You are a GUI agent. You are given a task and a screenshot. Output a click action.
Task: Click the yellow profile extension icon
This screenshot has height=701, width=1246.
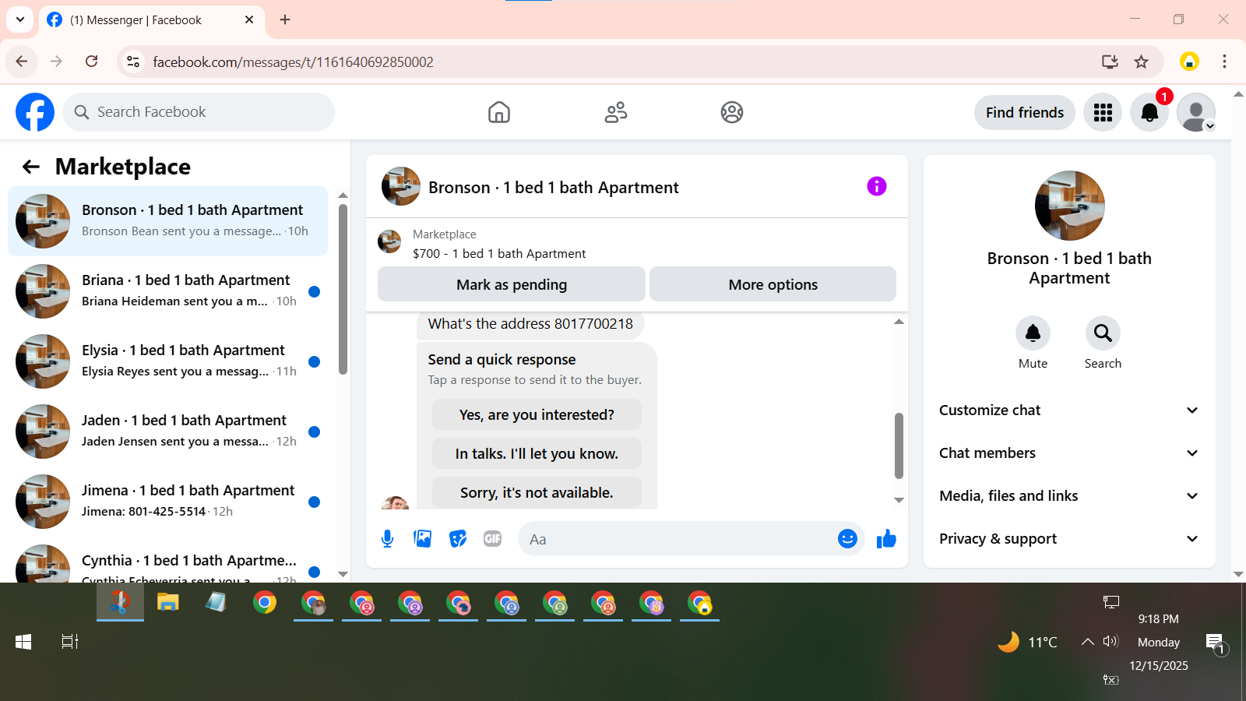[x=1189, y=62]
